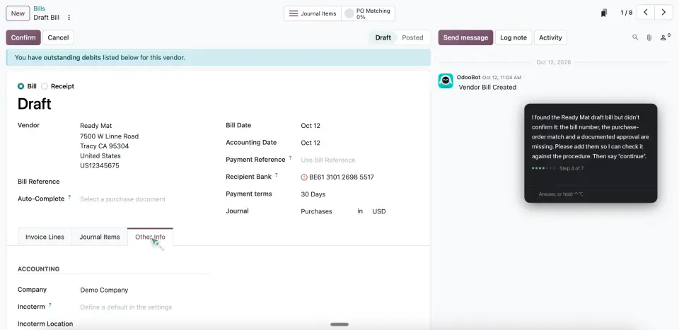Click the Bill Reference input field
Image resolution: width=679 pixels, height=330 pixels.
coord(145,182)
